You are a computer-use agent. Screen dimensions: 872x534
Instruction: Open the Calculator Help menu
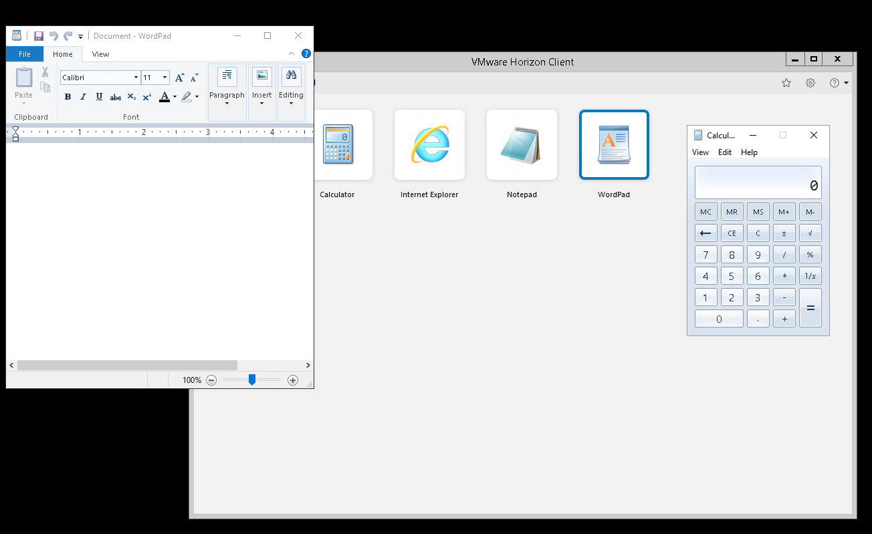point(749,152)
